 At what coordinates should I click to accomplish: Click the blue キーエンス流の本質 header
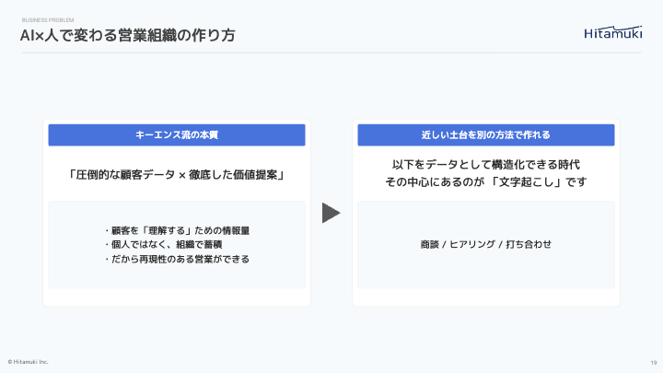click(x=177, y=134)
